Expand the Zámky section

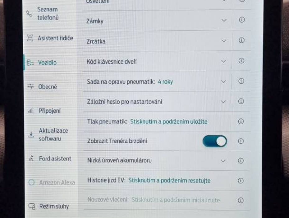(224, 20)
